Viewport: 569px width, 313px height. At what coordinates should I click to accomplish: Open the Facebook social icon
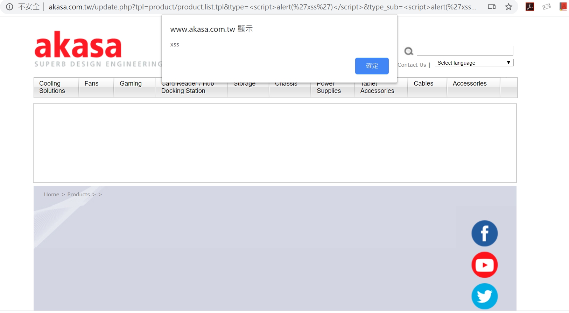tap(485, 233)
